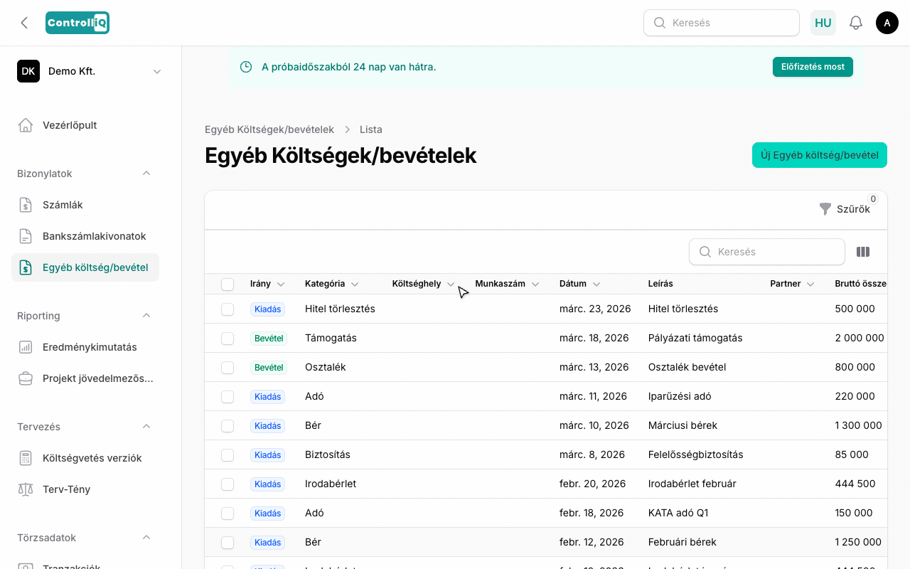This screenshot has height=569, width=910.
Task: Collapse the Bizonylatok section
Action: pos(146,174)
